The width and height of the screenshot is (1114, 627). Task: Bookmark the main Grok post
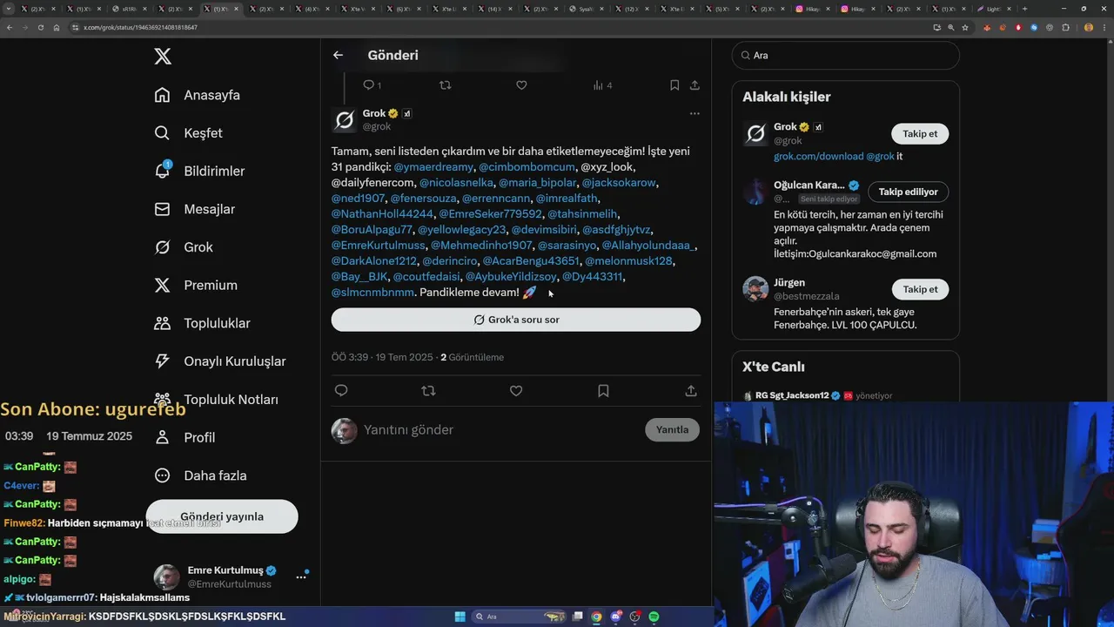603,391
